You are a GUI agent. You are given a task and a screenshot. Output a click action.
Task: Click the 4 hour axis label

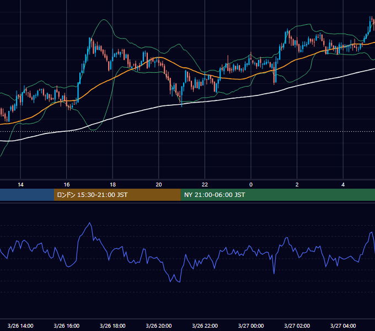(x=343, y=185)
